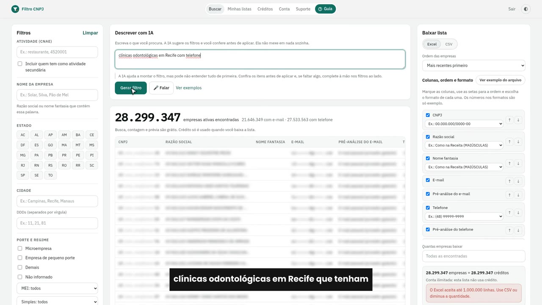Click the Falar microphone button
This screenshot has height=305, width=542.
[161, 88]
